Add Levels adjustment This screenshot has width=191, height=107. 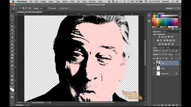(x=162, y=37)
